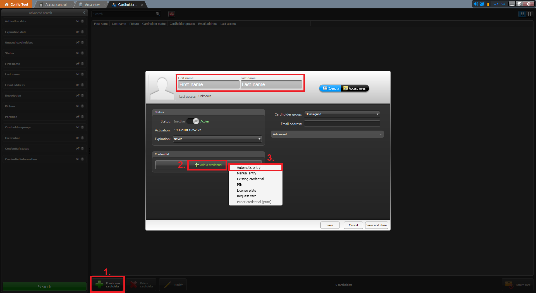Switch to list view layout icon
The image size is (536, 293).
coord(522,14)
